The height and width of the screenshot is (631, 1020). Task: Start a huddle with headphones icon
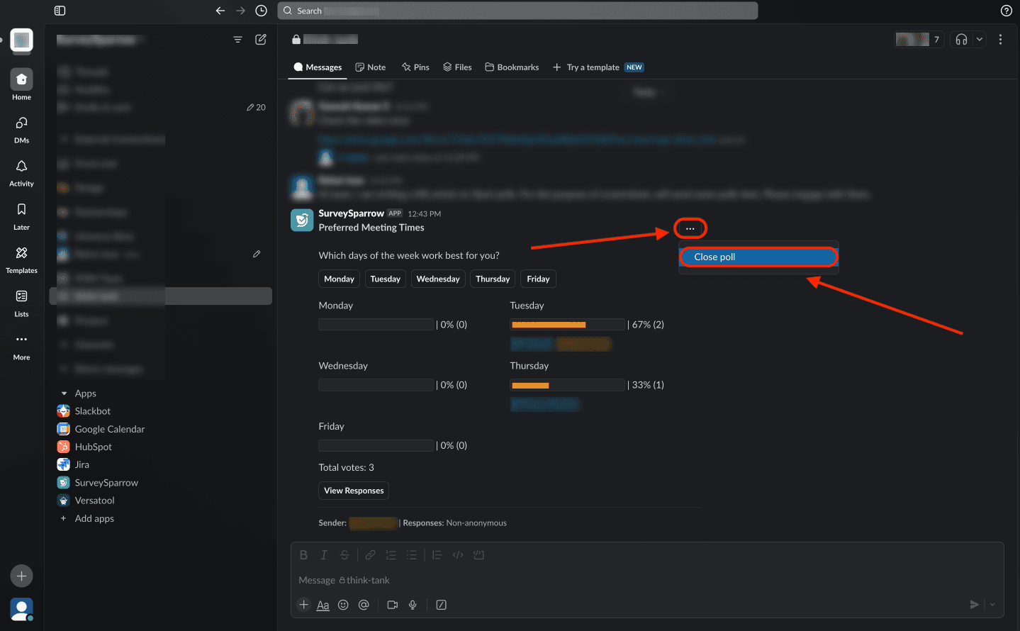(x=961, y=40)
